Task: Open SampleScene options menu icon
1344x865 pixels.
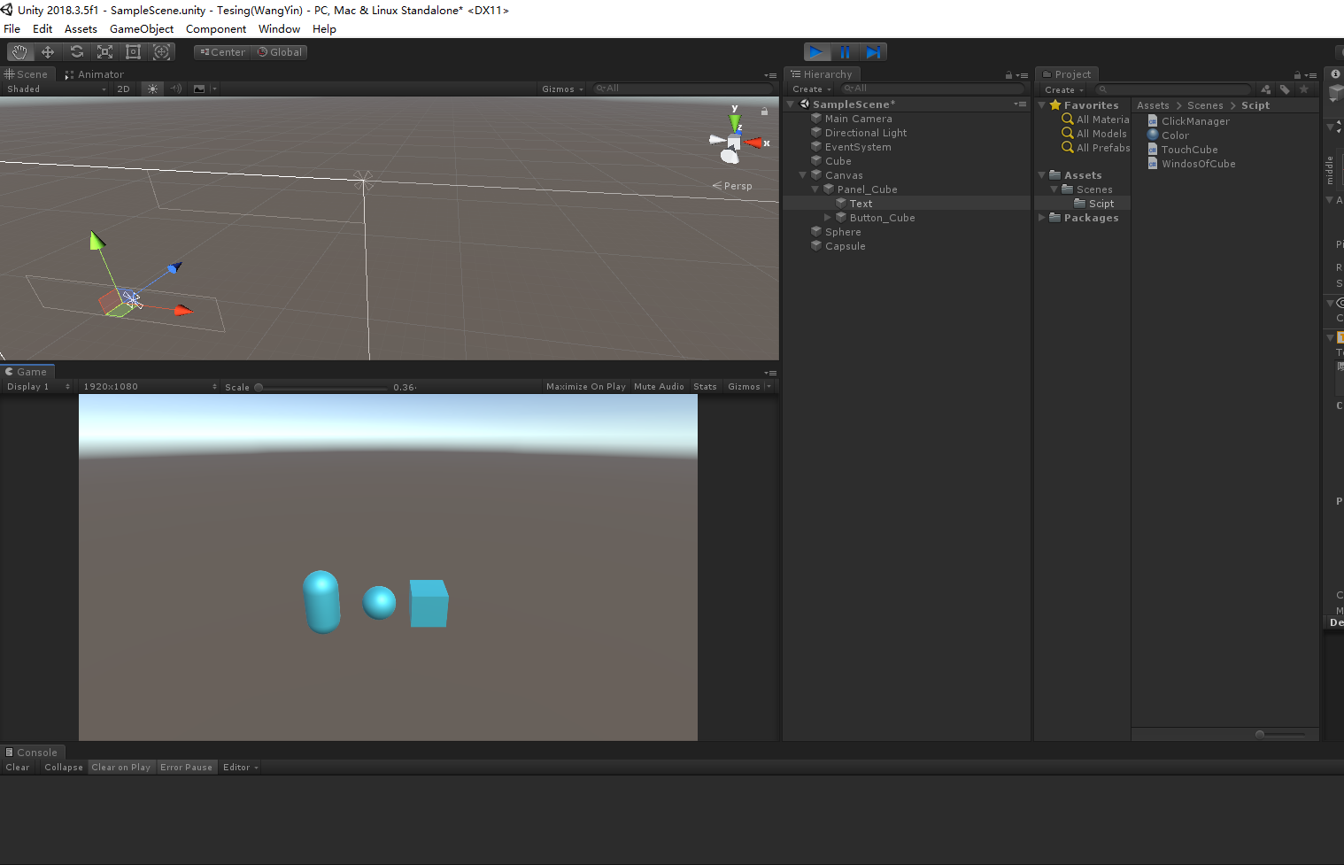Action: (1020, 104)
